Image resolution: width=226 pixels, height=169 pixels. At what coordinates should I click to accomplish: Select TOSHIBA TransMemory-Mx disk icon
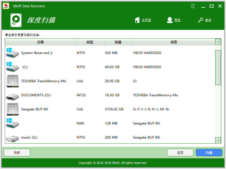pyautogui.click(x=13, y=81)
